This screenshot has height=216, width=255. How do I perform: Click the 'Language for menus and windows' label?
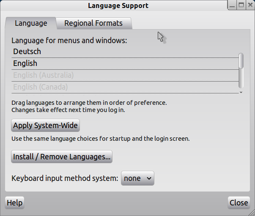(x=69, y=41)
